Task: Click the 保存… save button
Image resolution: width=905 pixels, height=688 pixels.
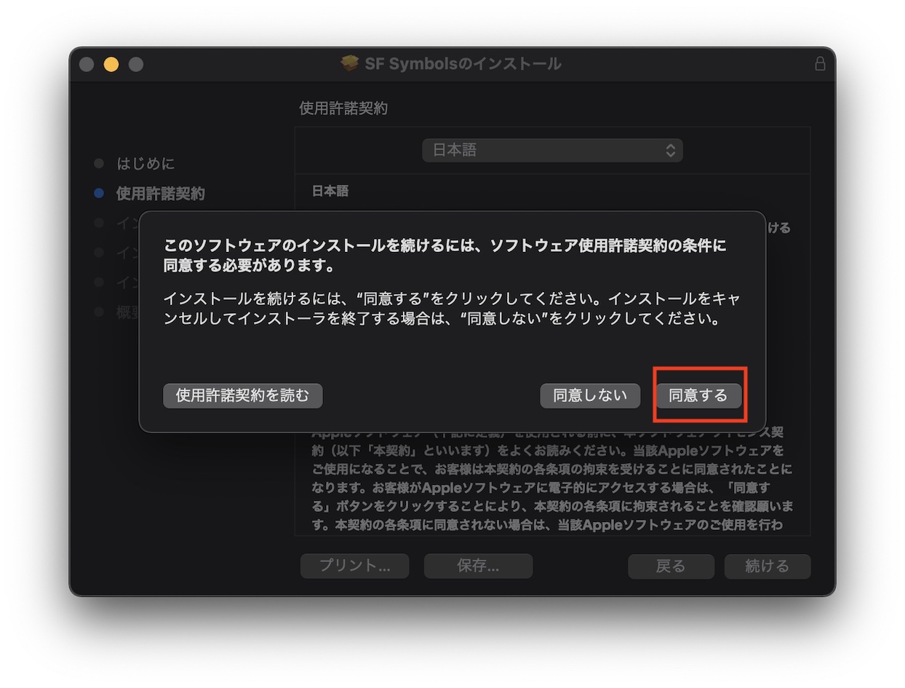Action: click(x=478, y=566)
